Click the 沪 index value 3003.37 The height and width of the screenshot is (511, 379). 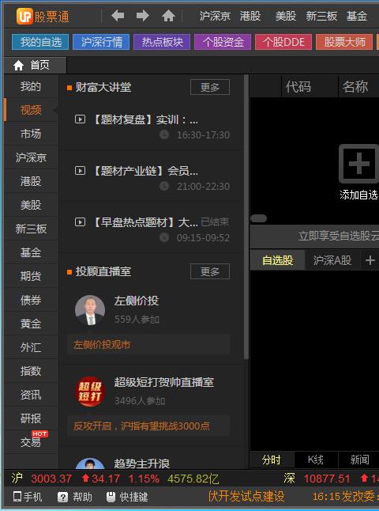[x=51, y=479]
